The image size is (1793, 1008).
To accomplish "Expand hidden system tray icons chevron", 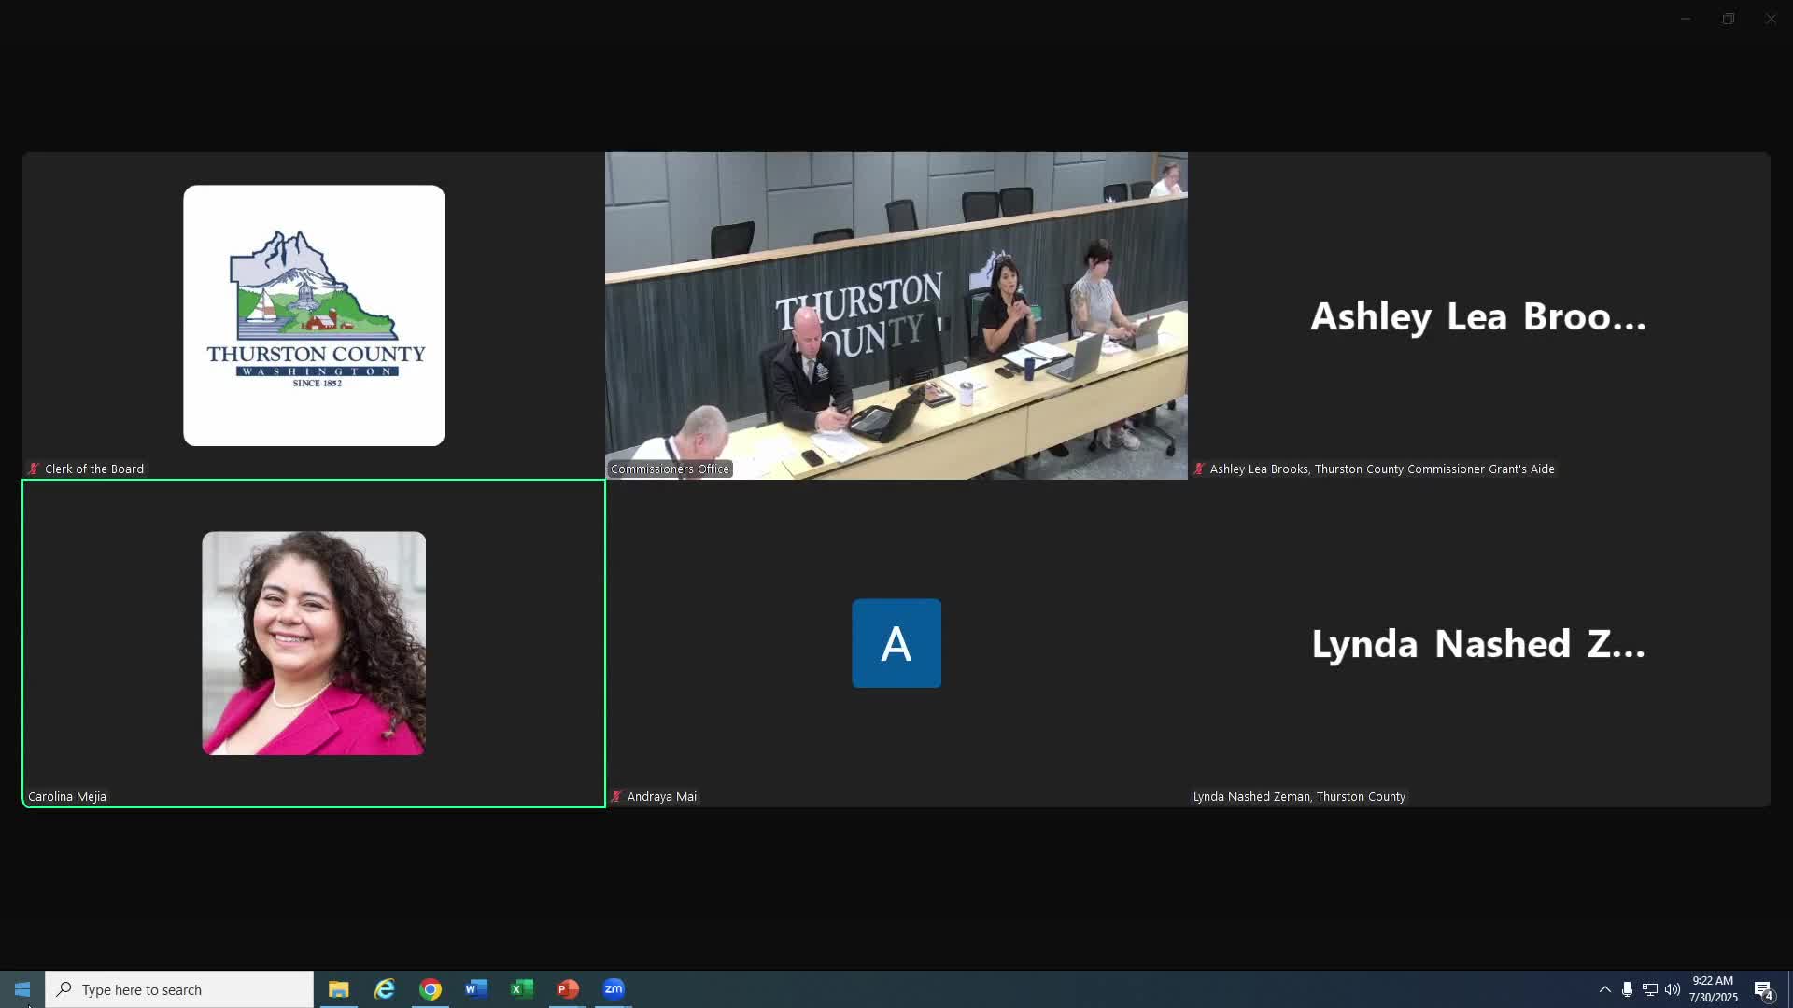I will [x=1604, y=989].
